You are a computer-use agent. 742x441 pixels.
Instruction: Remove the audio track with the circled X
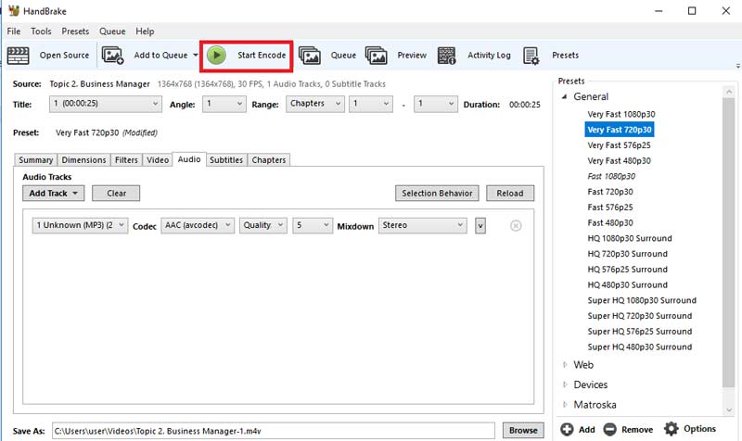[516, 226]
